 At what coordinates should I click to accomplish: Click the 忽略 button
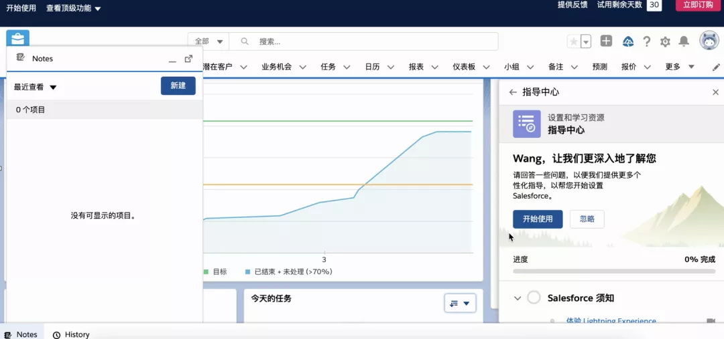587,219
